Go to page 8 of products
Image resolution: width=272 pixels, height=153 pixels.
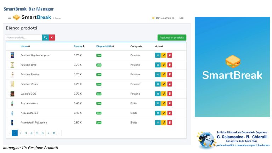click(x=54, y=133)
